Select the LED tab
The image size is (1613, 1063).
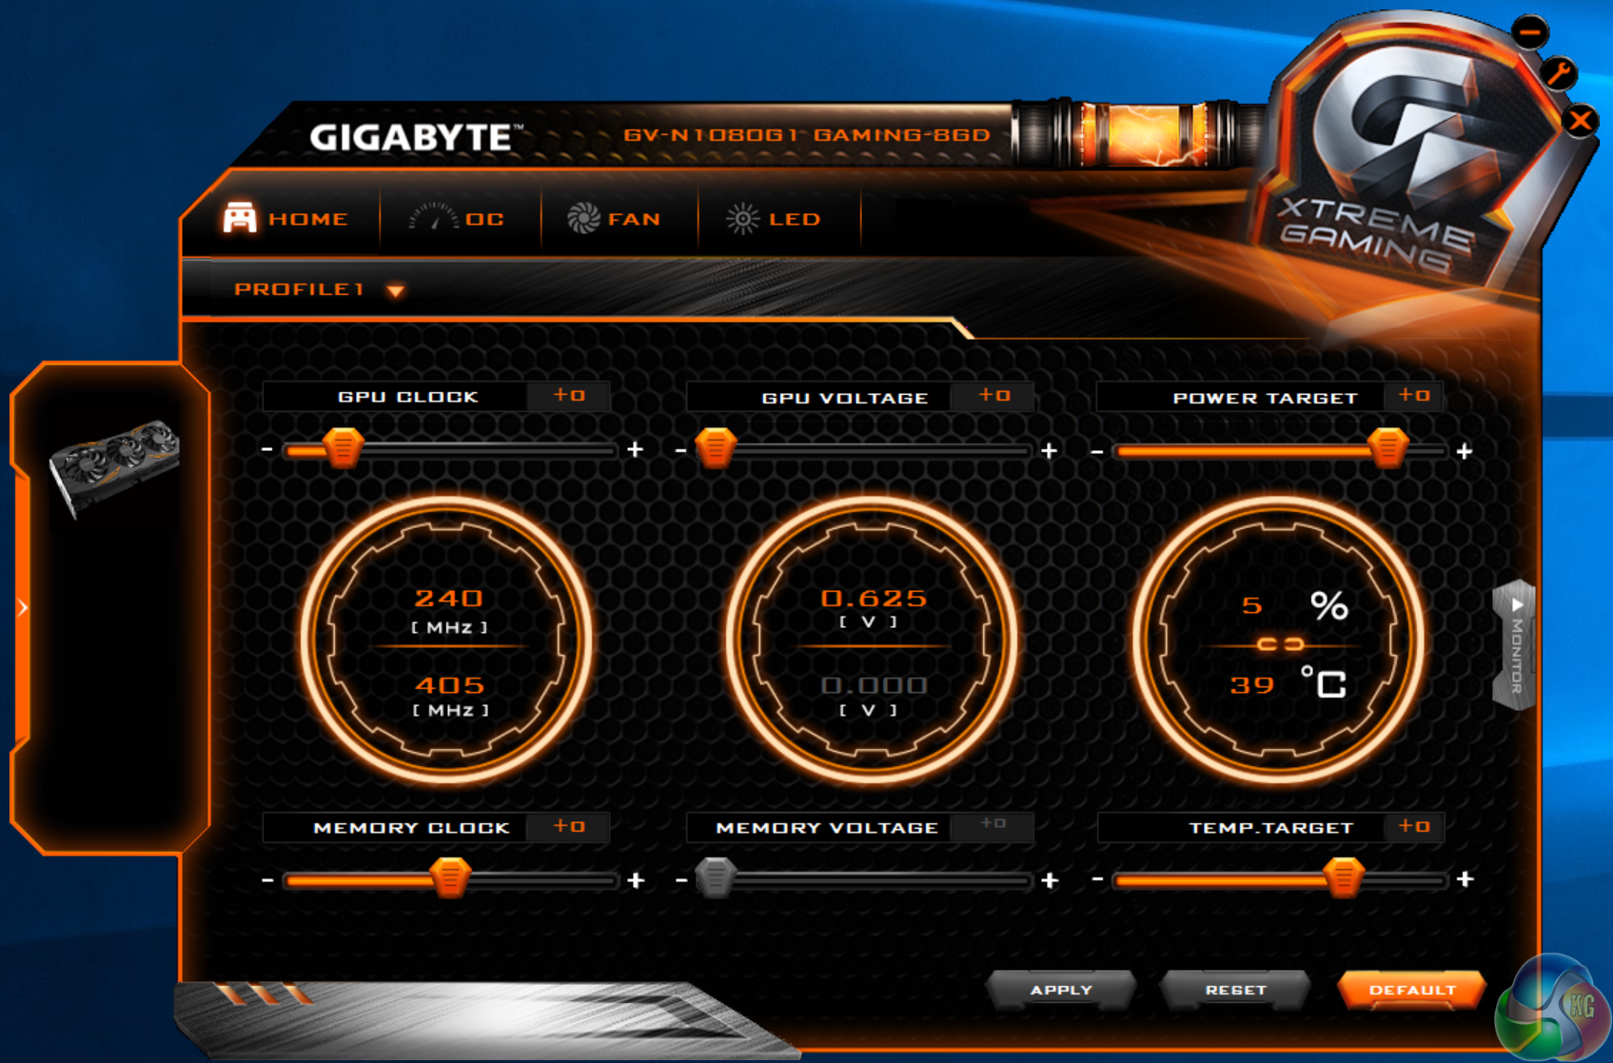(x=773, y=219)
